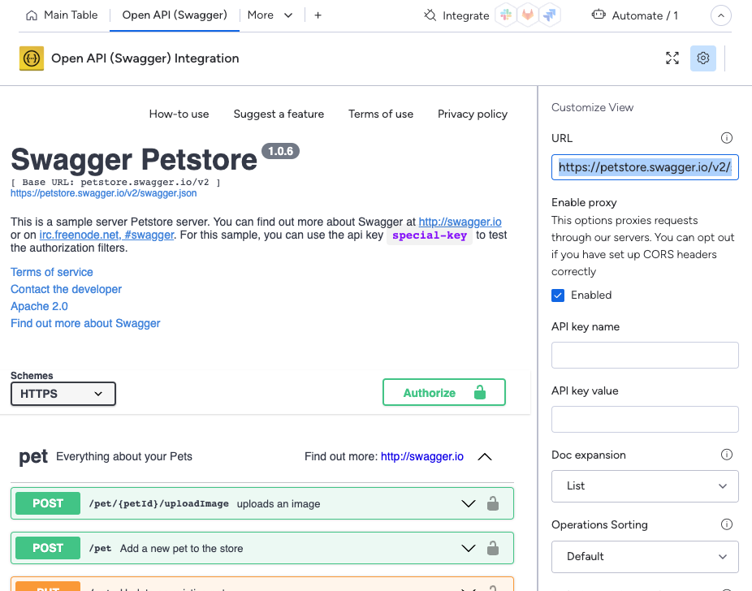Toggle the Enable proxy Enabled checkbox
Screen dimensions: 752x591
point(558,295)
